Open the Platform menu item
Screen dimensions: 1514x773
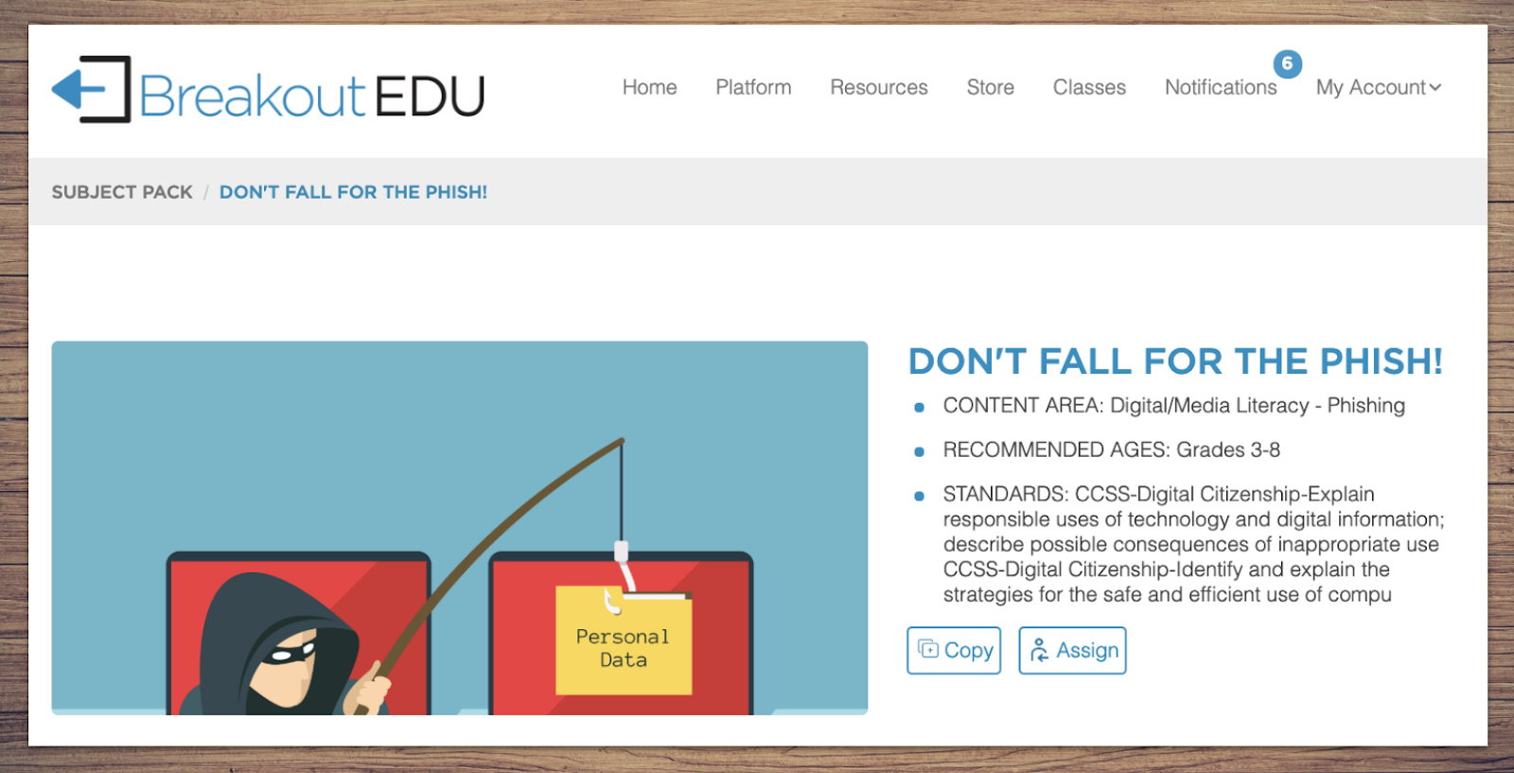tap(753, 87)
